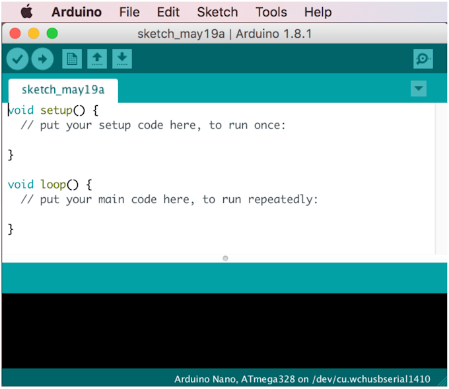Click the window resize grip corner
The image size is (449, 389).
pyautogui.click(x=442, y=382)
